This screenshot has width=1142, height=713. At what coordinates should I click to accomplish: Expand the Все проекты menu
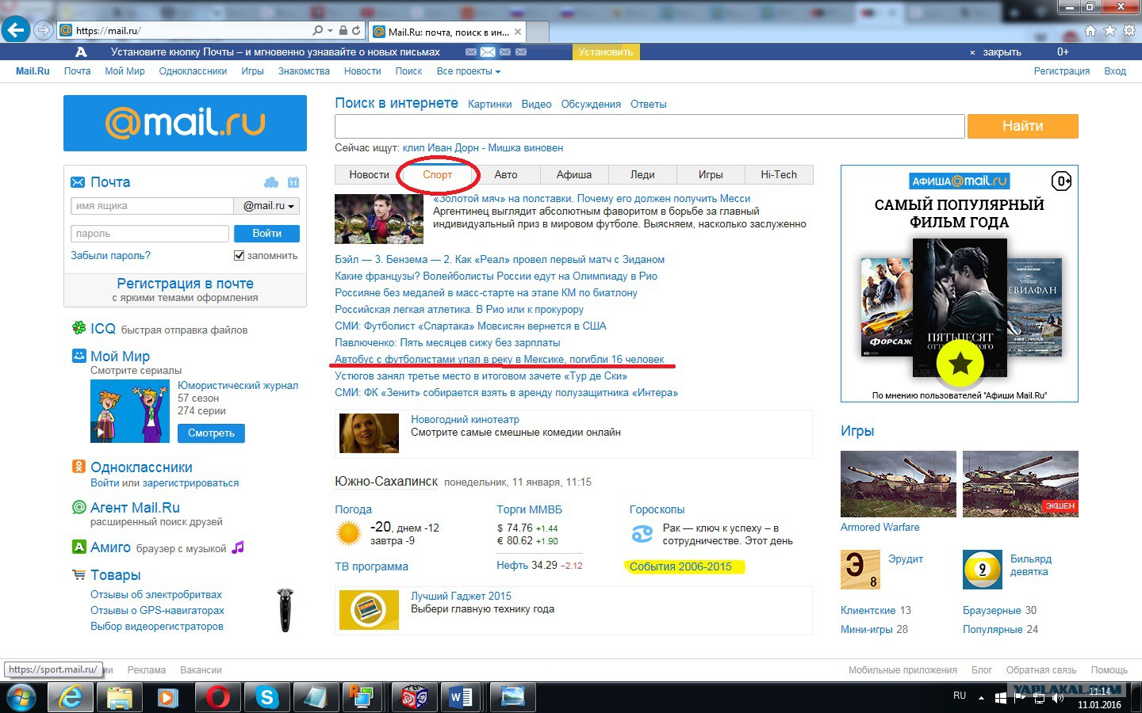[468, 71]
